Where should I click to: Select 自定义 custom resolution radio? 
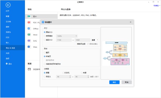pos(45,77)
